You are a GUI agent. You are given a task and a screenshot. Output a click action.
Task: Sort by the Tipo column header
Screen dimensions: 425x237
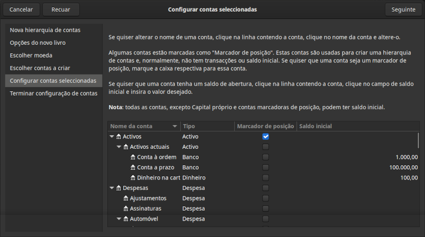[x=207, y=126]
